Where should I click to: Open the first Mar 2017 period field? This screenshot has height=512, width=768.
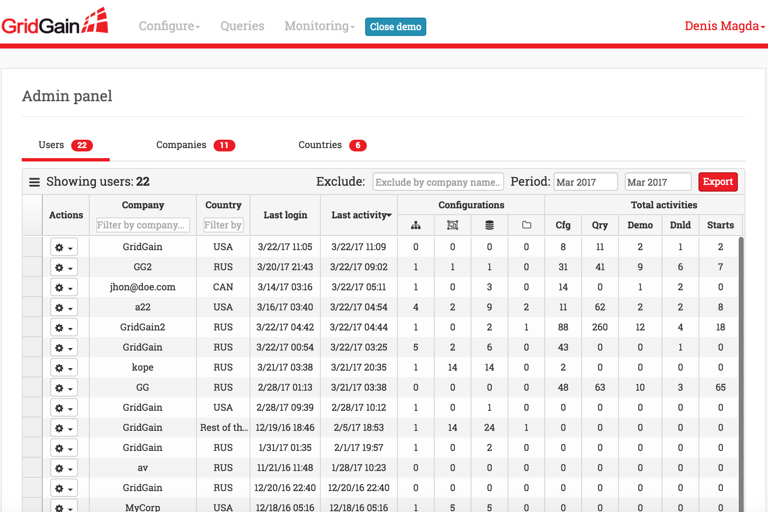click(585, 182)
